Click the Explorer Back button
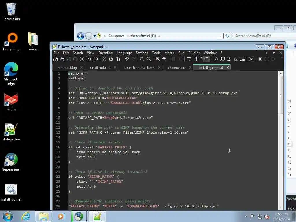Screen dimensions: 296x222 click(x=81, y=36)
